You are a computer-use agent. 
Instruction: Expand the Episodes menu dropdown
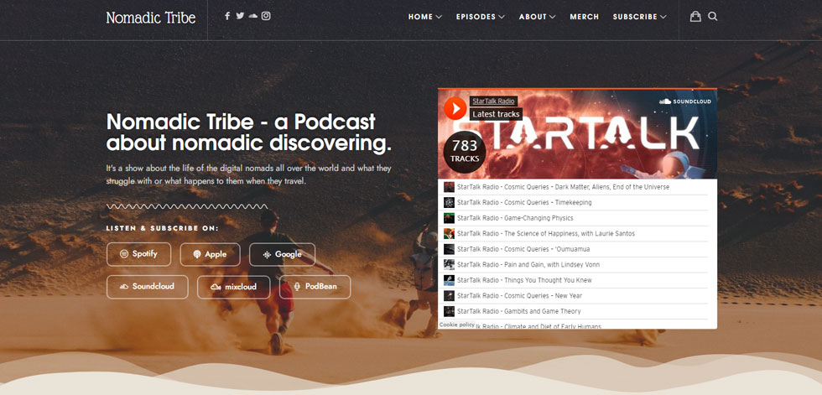480,17
